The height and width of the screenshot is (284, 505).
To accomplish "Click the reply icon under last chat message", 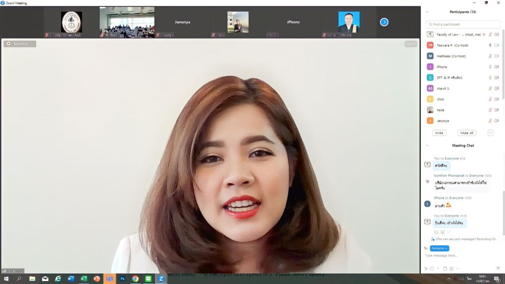I will pos(436,232).
